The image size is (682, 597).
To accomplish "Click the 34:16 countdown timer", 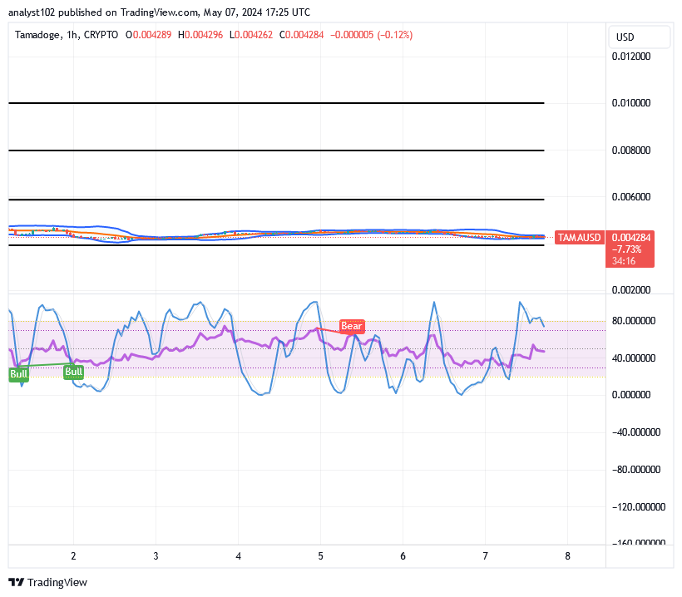I will click(624, 261).
